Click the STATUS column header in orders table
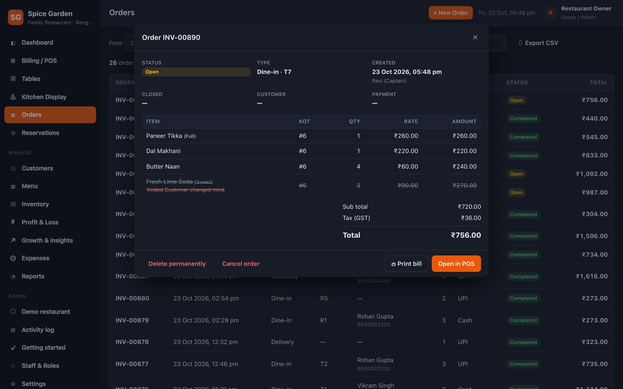The height and width of the screenshot is (389, 623). click(517, 83)
